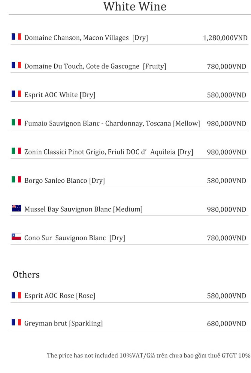This screenshot has width=251, height=373.
Task: Click the French flag beside Domaine Du Touch
Action: coord(16,65)
